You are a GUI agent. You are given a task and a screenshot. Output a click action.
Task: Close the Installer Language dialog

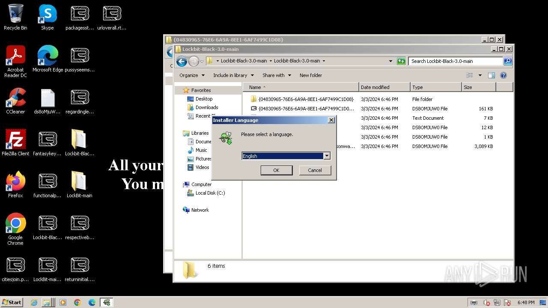coord(331,120)
